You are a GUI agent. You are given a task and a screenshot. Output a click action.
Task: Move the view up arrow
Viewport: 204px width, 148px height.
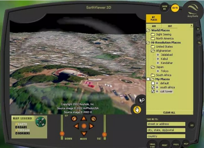[84, 118]
